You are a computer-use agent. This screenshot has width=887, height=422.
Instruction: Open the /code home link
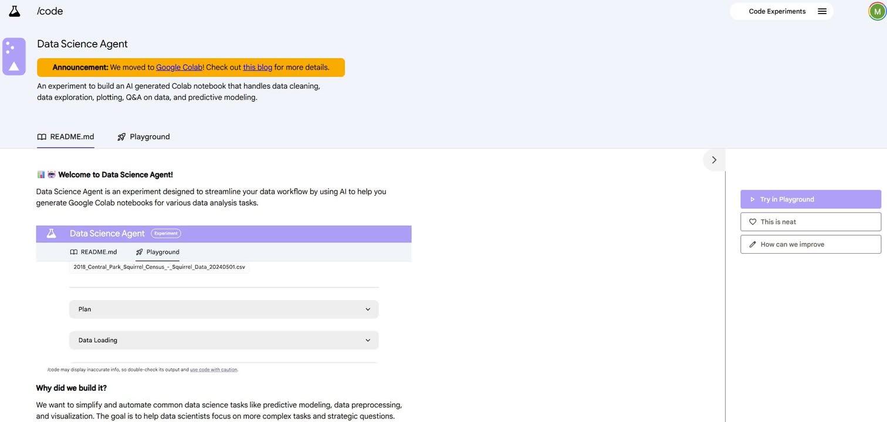point(50,11)
